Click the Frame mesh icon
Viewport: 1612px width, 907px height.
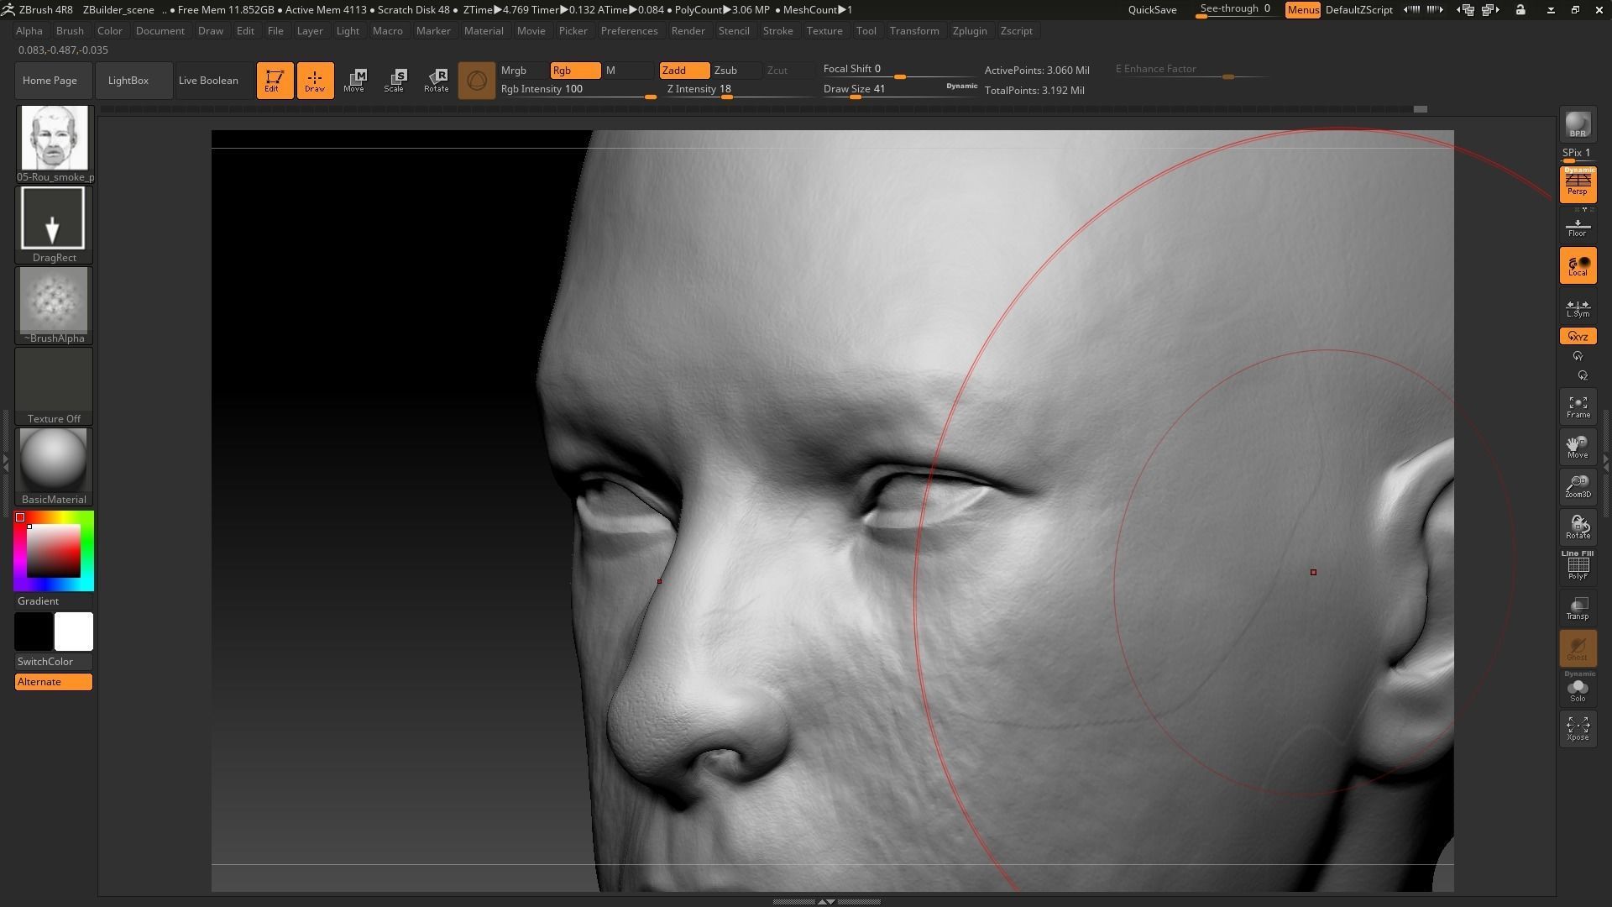1578,406
